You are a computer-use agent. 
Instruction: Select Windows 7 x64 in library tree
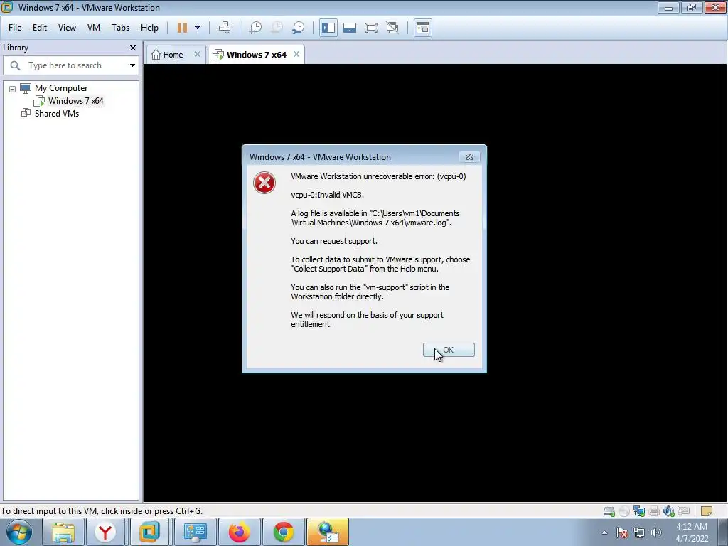tap(75, 101)
